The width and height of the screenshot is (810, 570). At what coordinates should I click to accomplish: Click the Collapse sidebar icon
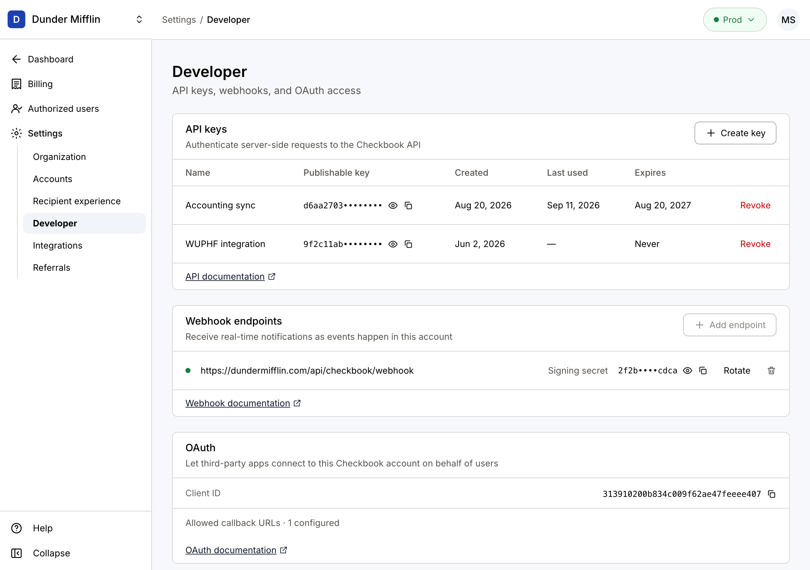tap(16, 553)
